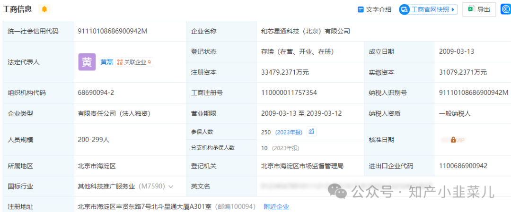Viewport: 511px width, 212px height.
Task: Click the orange bell notification icon
Action: [44, 9]
